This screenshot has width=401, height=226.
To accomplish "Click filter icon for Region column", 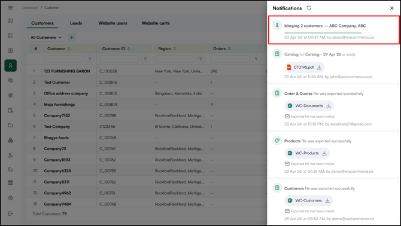I will [x=200, y=59].
